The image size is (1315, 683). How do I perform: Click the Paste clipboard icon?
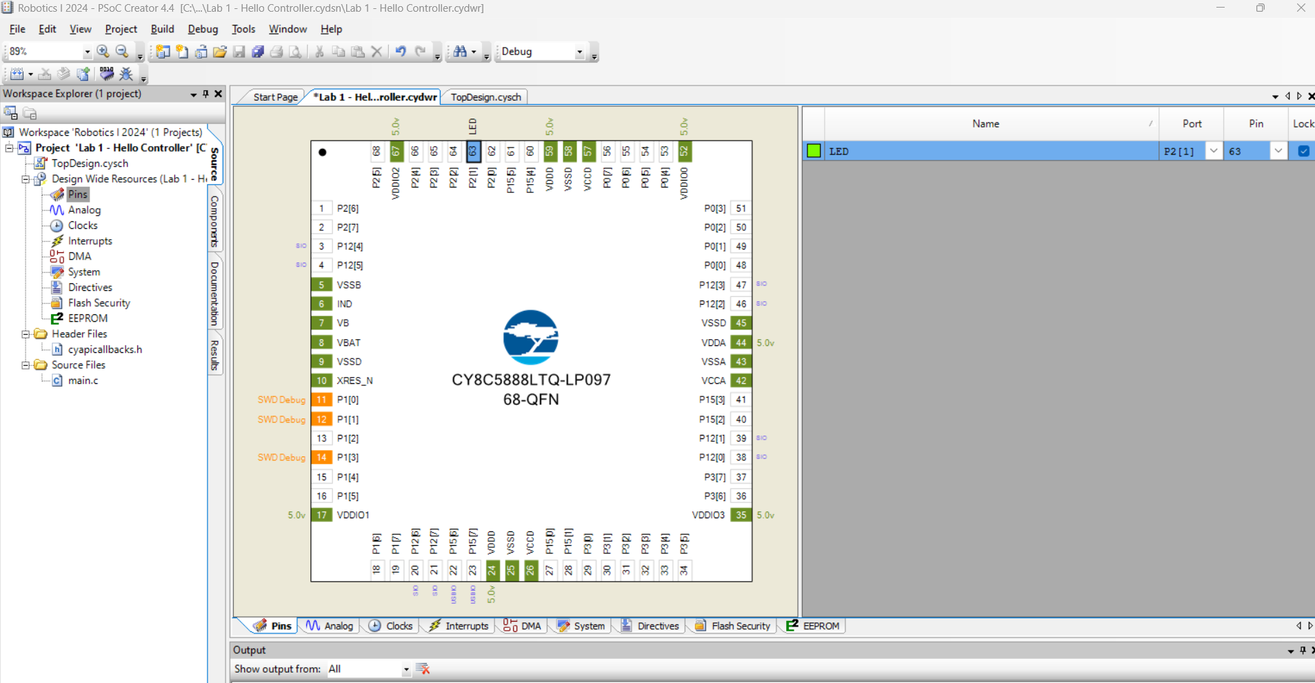[x=358, y=52]
